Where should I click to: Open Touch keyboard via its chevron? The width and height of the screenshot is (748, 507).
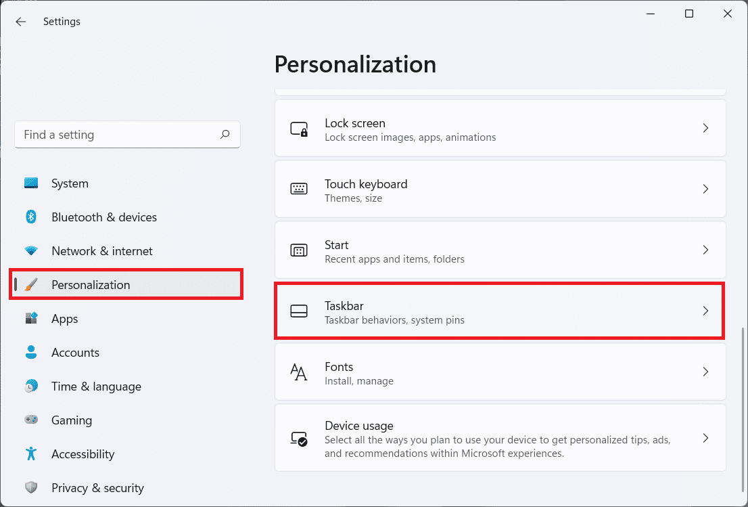705,189
